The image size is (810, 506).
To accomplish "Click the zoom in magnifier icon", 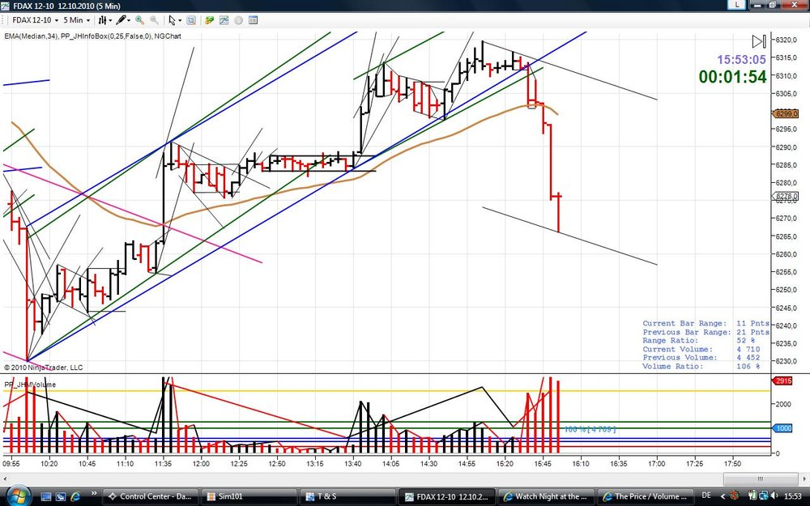I will click(139, 20).
